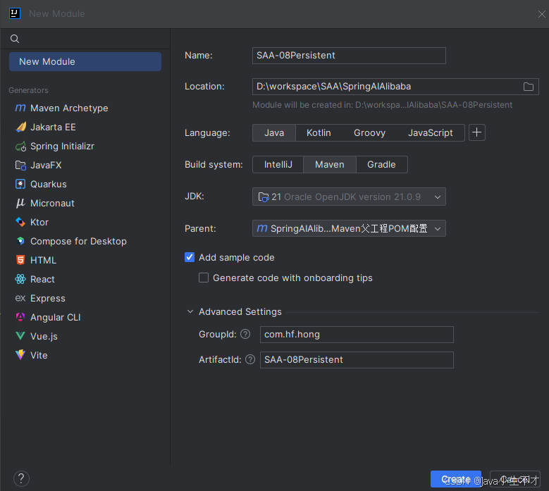Click the Express ex icon
The image size is (549, 491).
(x=20, y=298)
